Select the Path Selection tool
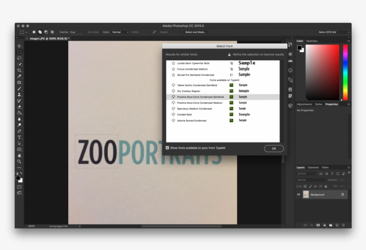 (x=19, y=143)
